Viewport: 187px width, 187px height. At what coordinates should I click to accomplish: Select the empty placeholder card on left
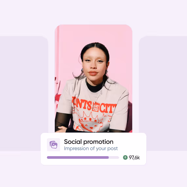24,93
